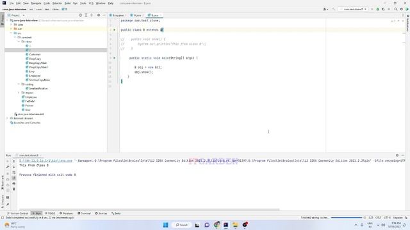Viewport: 410px width, 230px height.
Task: Click the weather widget on taskbar
Action: (x=15, y=225)
